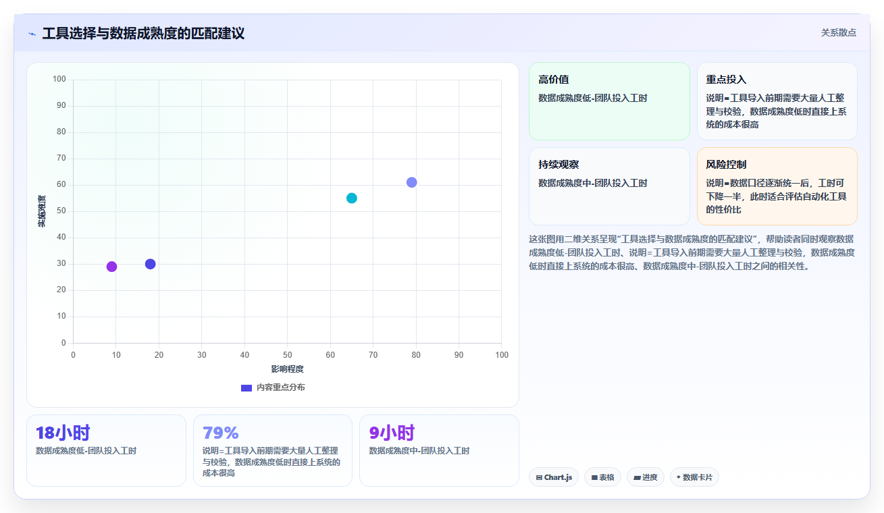The height and width of the screenshot is (513, 884).
Task: Click the description paragraph starting 这张图用二维关系
Action: pyautogui.click(x=692, y=252)
